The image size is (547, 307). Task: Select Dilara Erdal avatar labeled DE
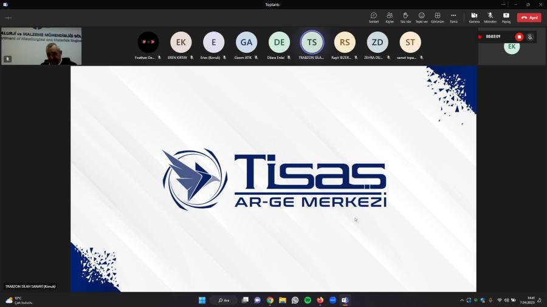279,42
